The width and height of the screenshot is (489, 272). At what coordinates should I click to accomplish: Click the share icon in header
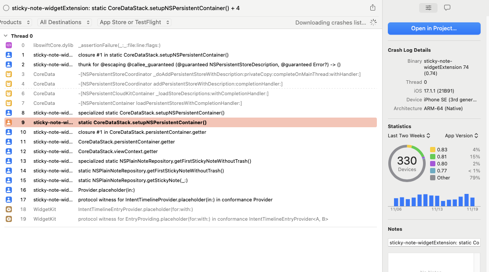[x=372, y=7]
